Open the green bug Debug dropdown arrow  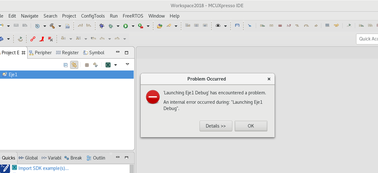click(118, 26)
